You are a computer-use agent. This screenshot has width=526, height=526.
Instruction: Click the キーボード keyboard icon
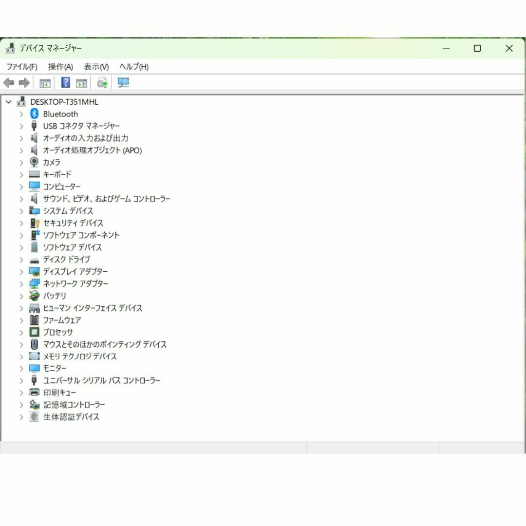(34, 174)
